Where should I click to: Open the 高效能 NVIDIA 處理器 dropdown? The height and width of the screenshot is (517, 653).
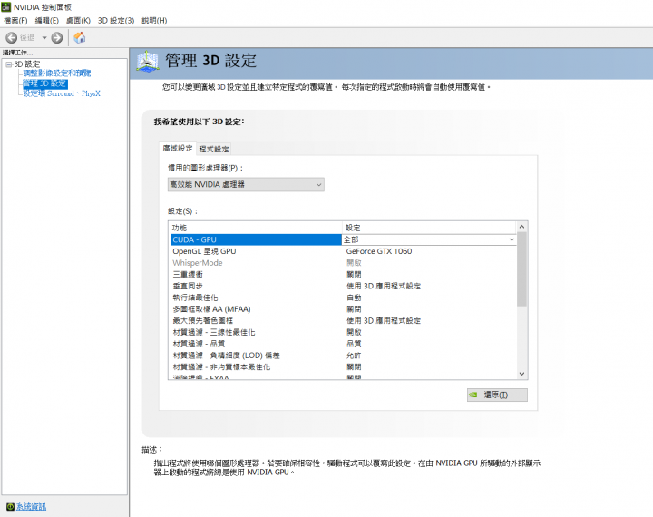coord(246,184)
